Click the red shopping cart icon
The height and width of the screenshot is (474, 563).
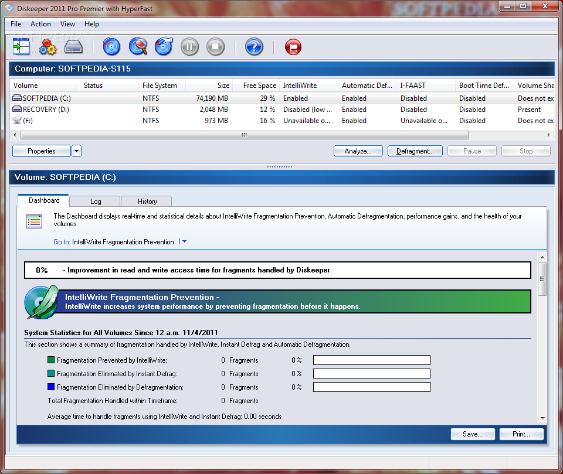293,47
